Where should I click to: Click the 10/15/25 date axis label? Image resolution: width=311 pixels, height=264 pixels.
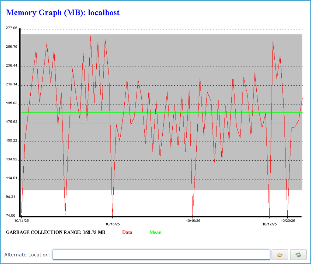pyautogui.click(x=113, y=224)
